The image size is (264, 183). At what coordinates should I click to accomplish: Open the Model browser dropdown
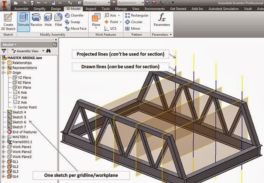tap(10, 45)
